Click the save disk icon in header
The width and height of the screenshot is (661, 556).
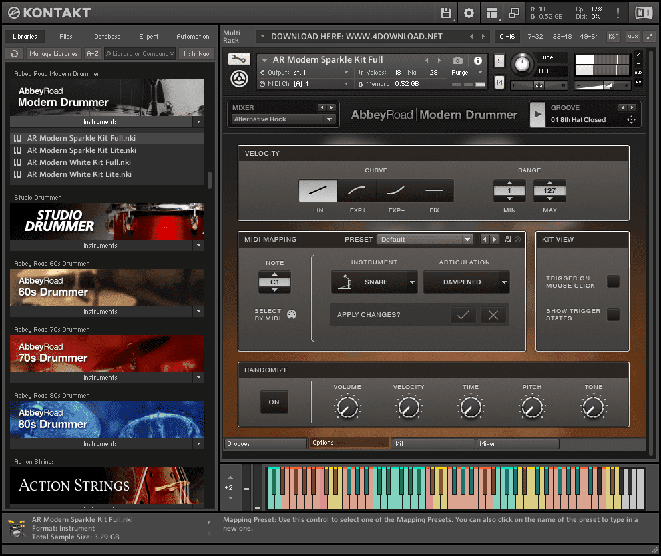coord(447,13)
